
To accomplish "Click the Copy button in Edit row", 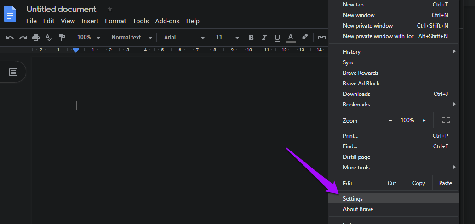I will point(418,183).
